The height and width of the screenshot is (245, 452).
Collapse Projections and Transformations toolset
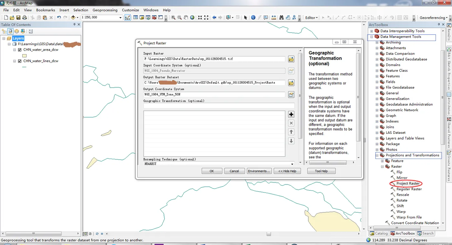click(x=377, y=155)
